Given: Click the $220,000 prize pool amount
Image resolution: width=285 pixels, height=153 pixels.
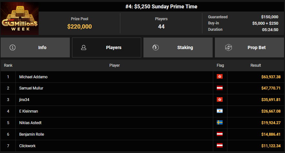Looking at the screenshot, I should point(79,27).
